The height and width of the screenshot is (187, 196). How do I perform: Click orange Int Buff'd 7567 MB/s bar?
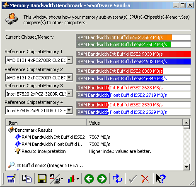(133, 37)
